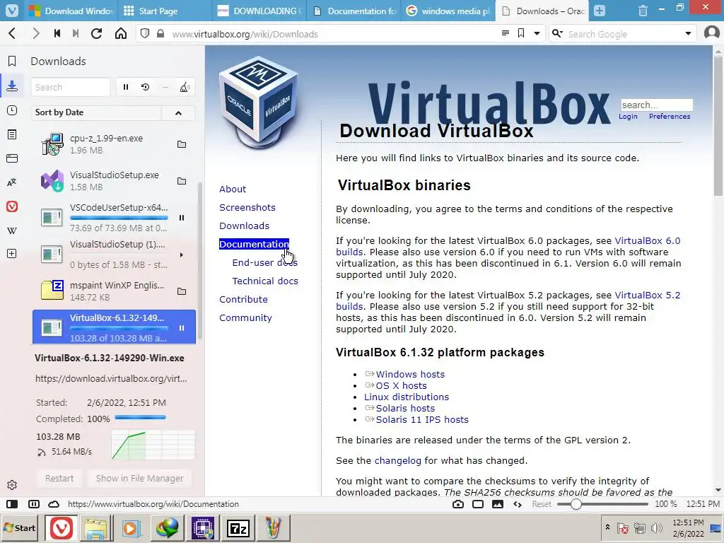Show cpu-z_1.99-en.exe in folder

pos(182,144)
